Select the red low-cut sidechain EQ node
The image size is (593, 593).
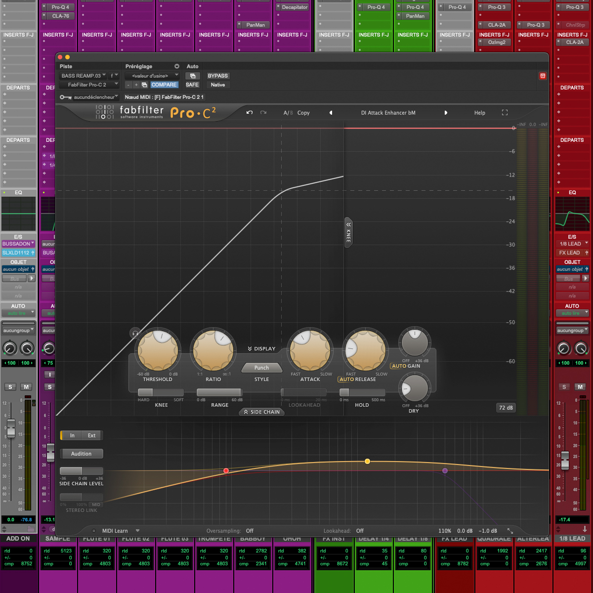tap(226, 471)
